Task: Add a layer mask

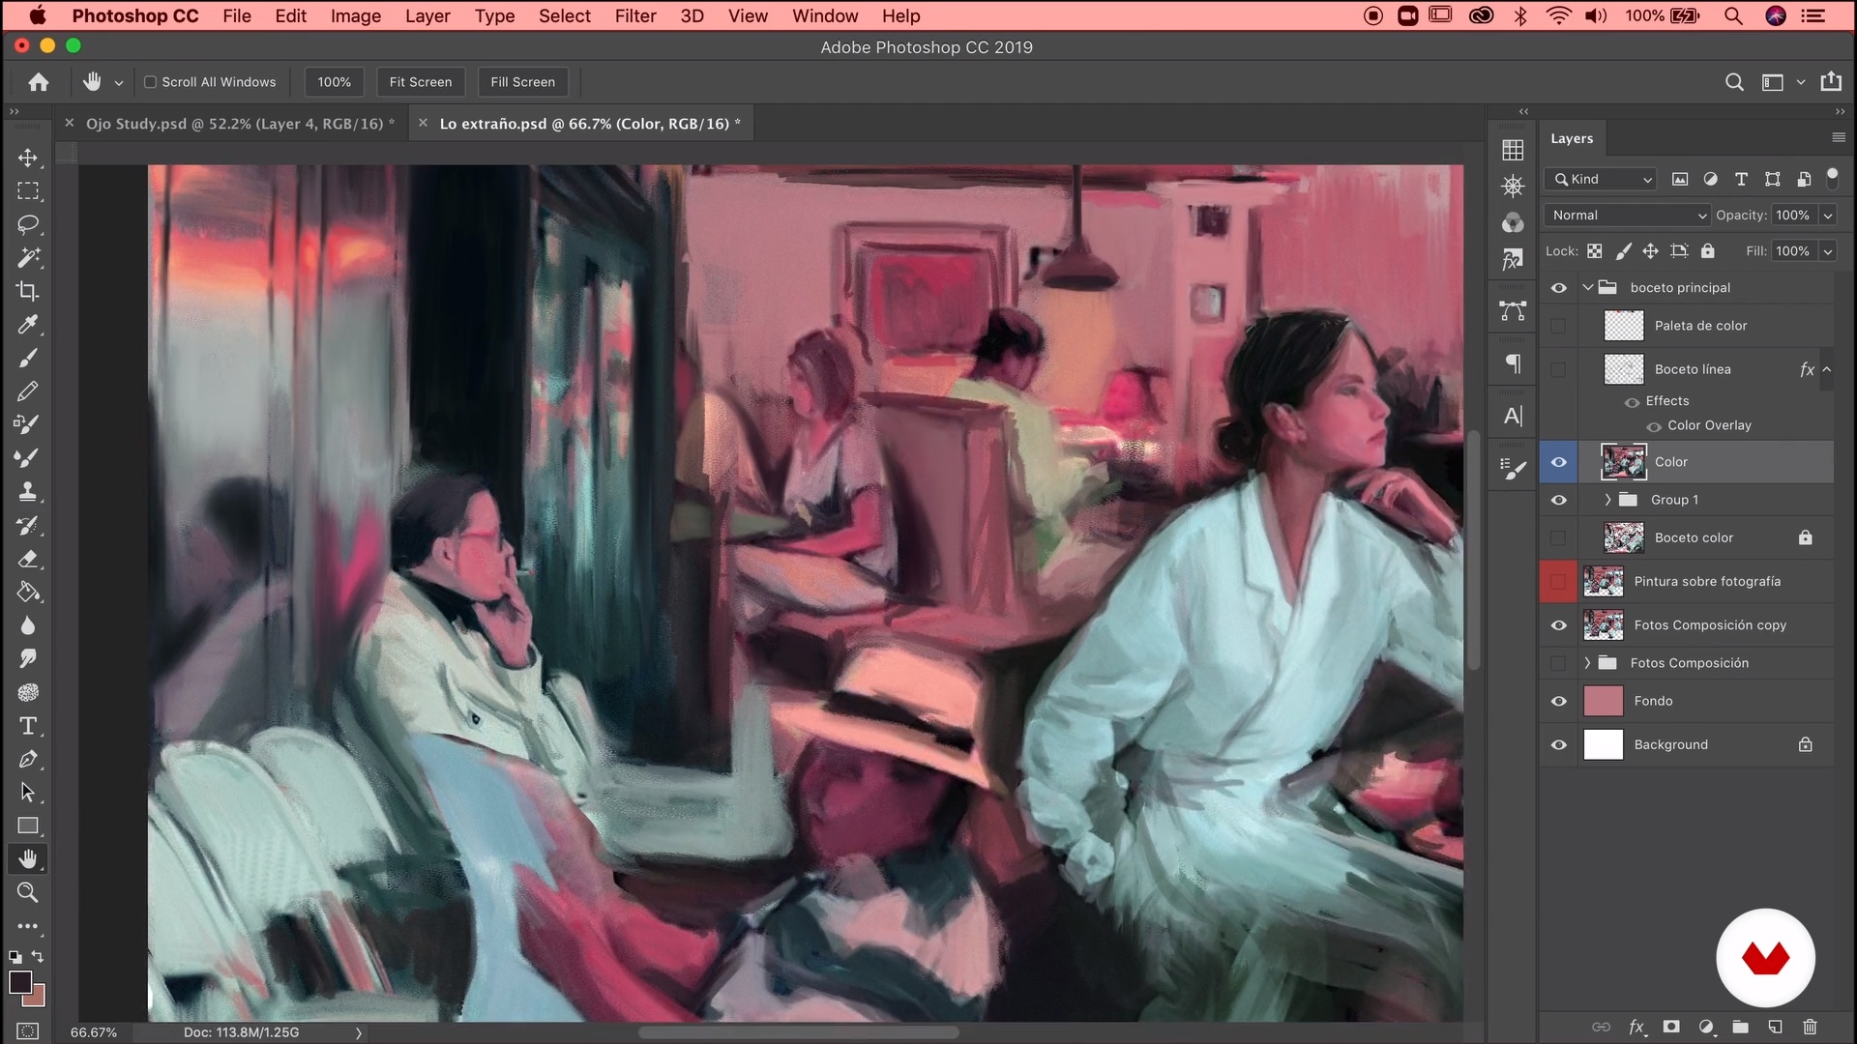Action: 1671,1027
